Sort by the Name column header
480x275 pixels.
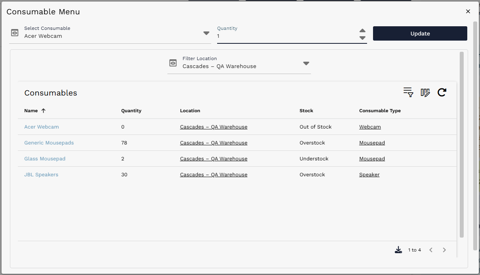(x=31, y=111)
